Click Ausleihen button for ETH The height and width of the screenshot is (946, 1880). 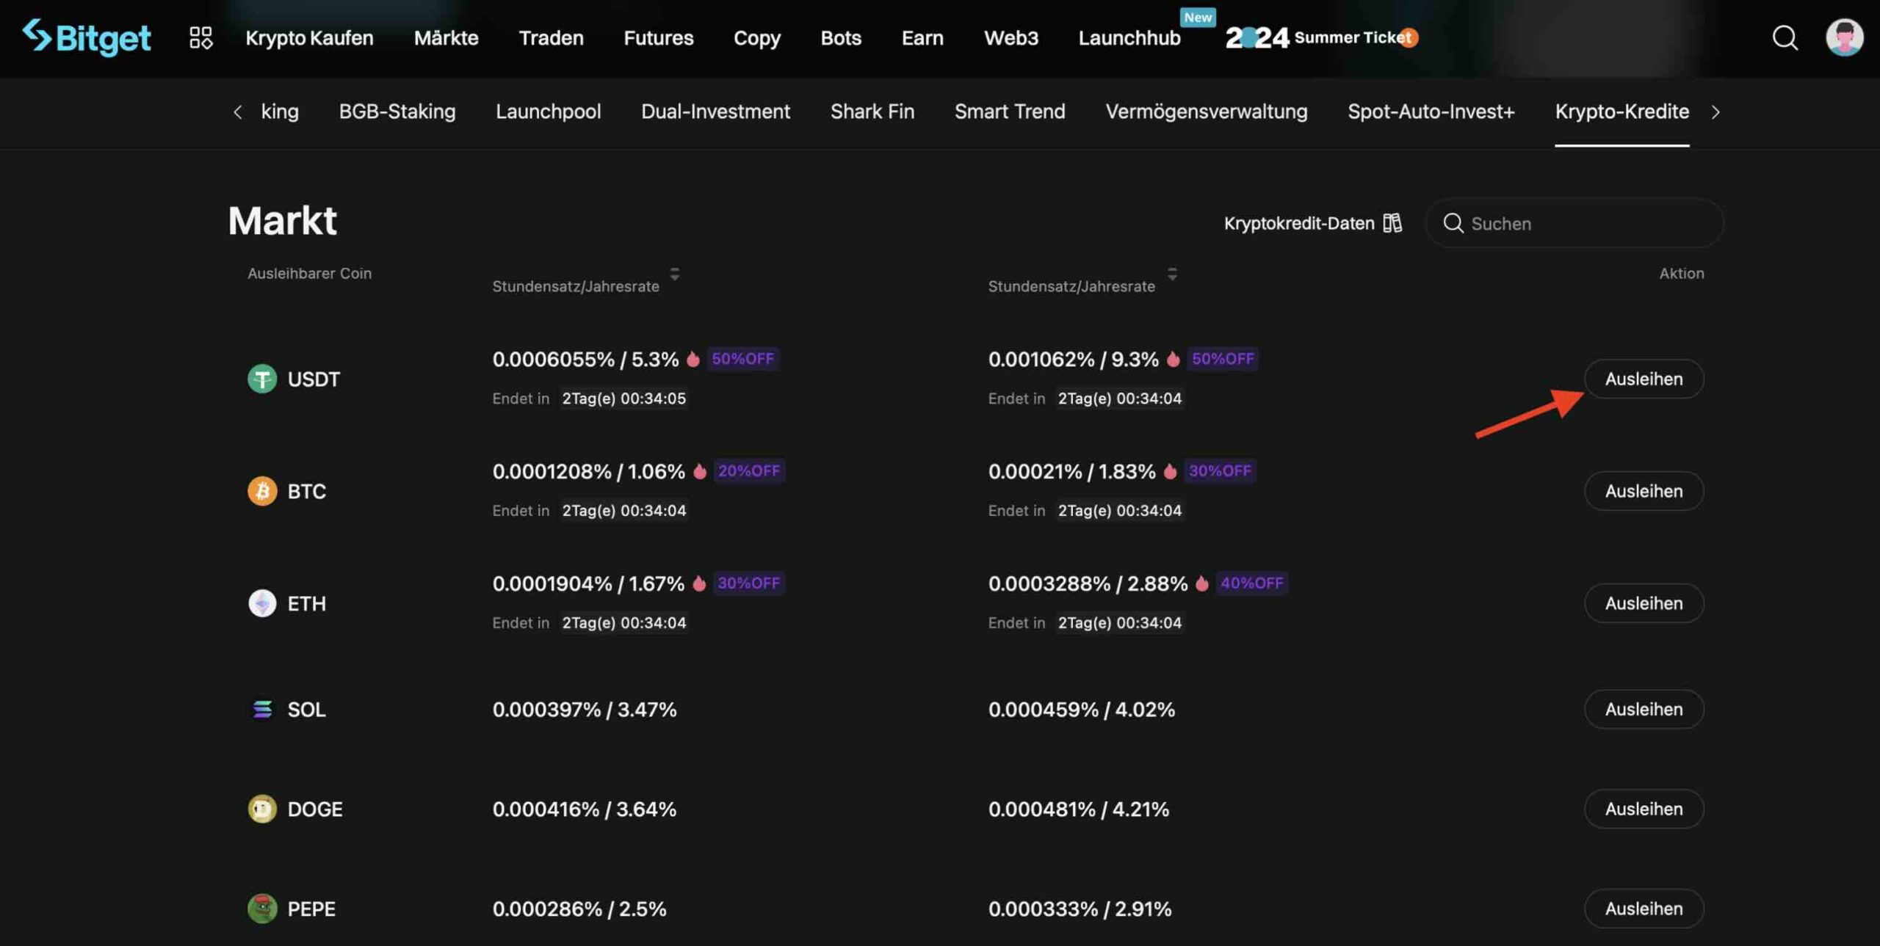click(x=1644, y=603)
